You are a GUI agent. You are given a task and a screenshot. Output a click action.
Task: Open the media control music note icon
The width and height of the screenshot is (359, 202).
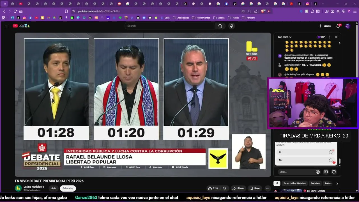point(327,11)
